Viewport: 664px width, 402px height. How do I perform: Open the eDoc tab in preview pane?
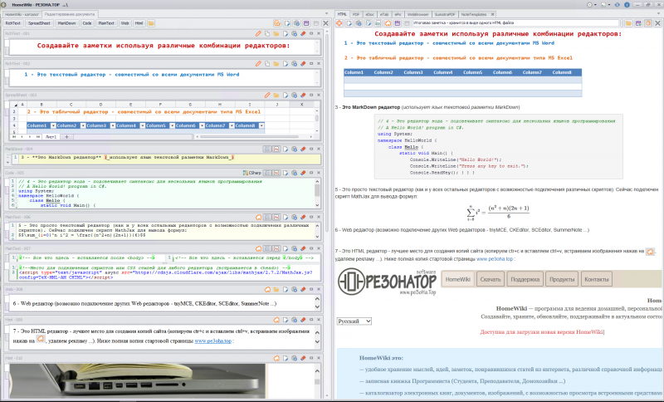tap(370, 14)
